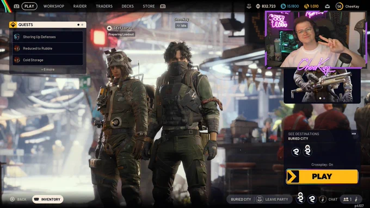Click the Shoring Up Defenses quest giver portrait
This screenshot has height=208, width=370.
(x=17, y=37)
